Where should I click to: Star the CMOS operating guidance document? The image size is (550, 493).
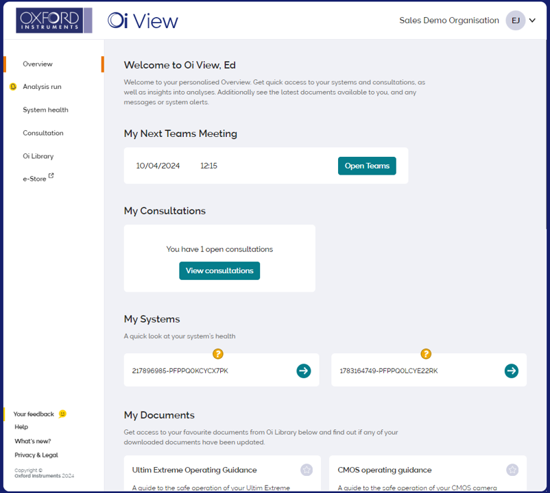512,470
